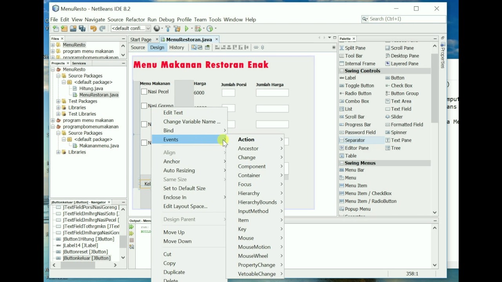The height and width of the screenshot is (282, 502).
Task: Click the Re-run icon in Output panel
Action: coord(131,227)
